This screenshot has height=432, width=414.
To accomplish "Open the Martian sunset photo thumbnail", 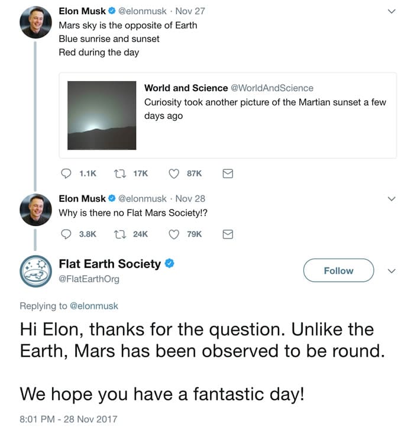I will point(102,115).
